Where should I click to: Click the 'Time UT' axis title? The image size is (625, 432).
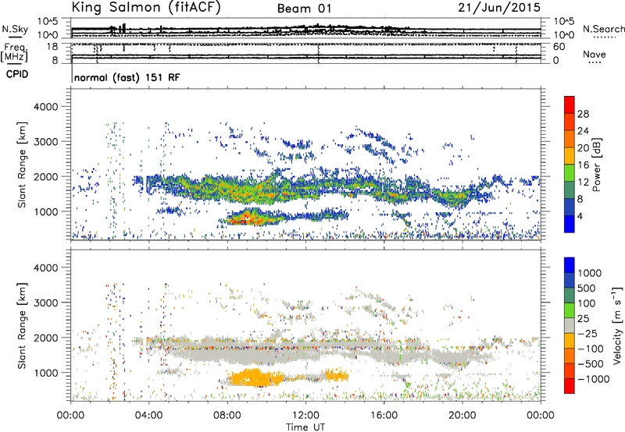click(x=305, y=427)
